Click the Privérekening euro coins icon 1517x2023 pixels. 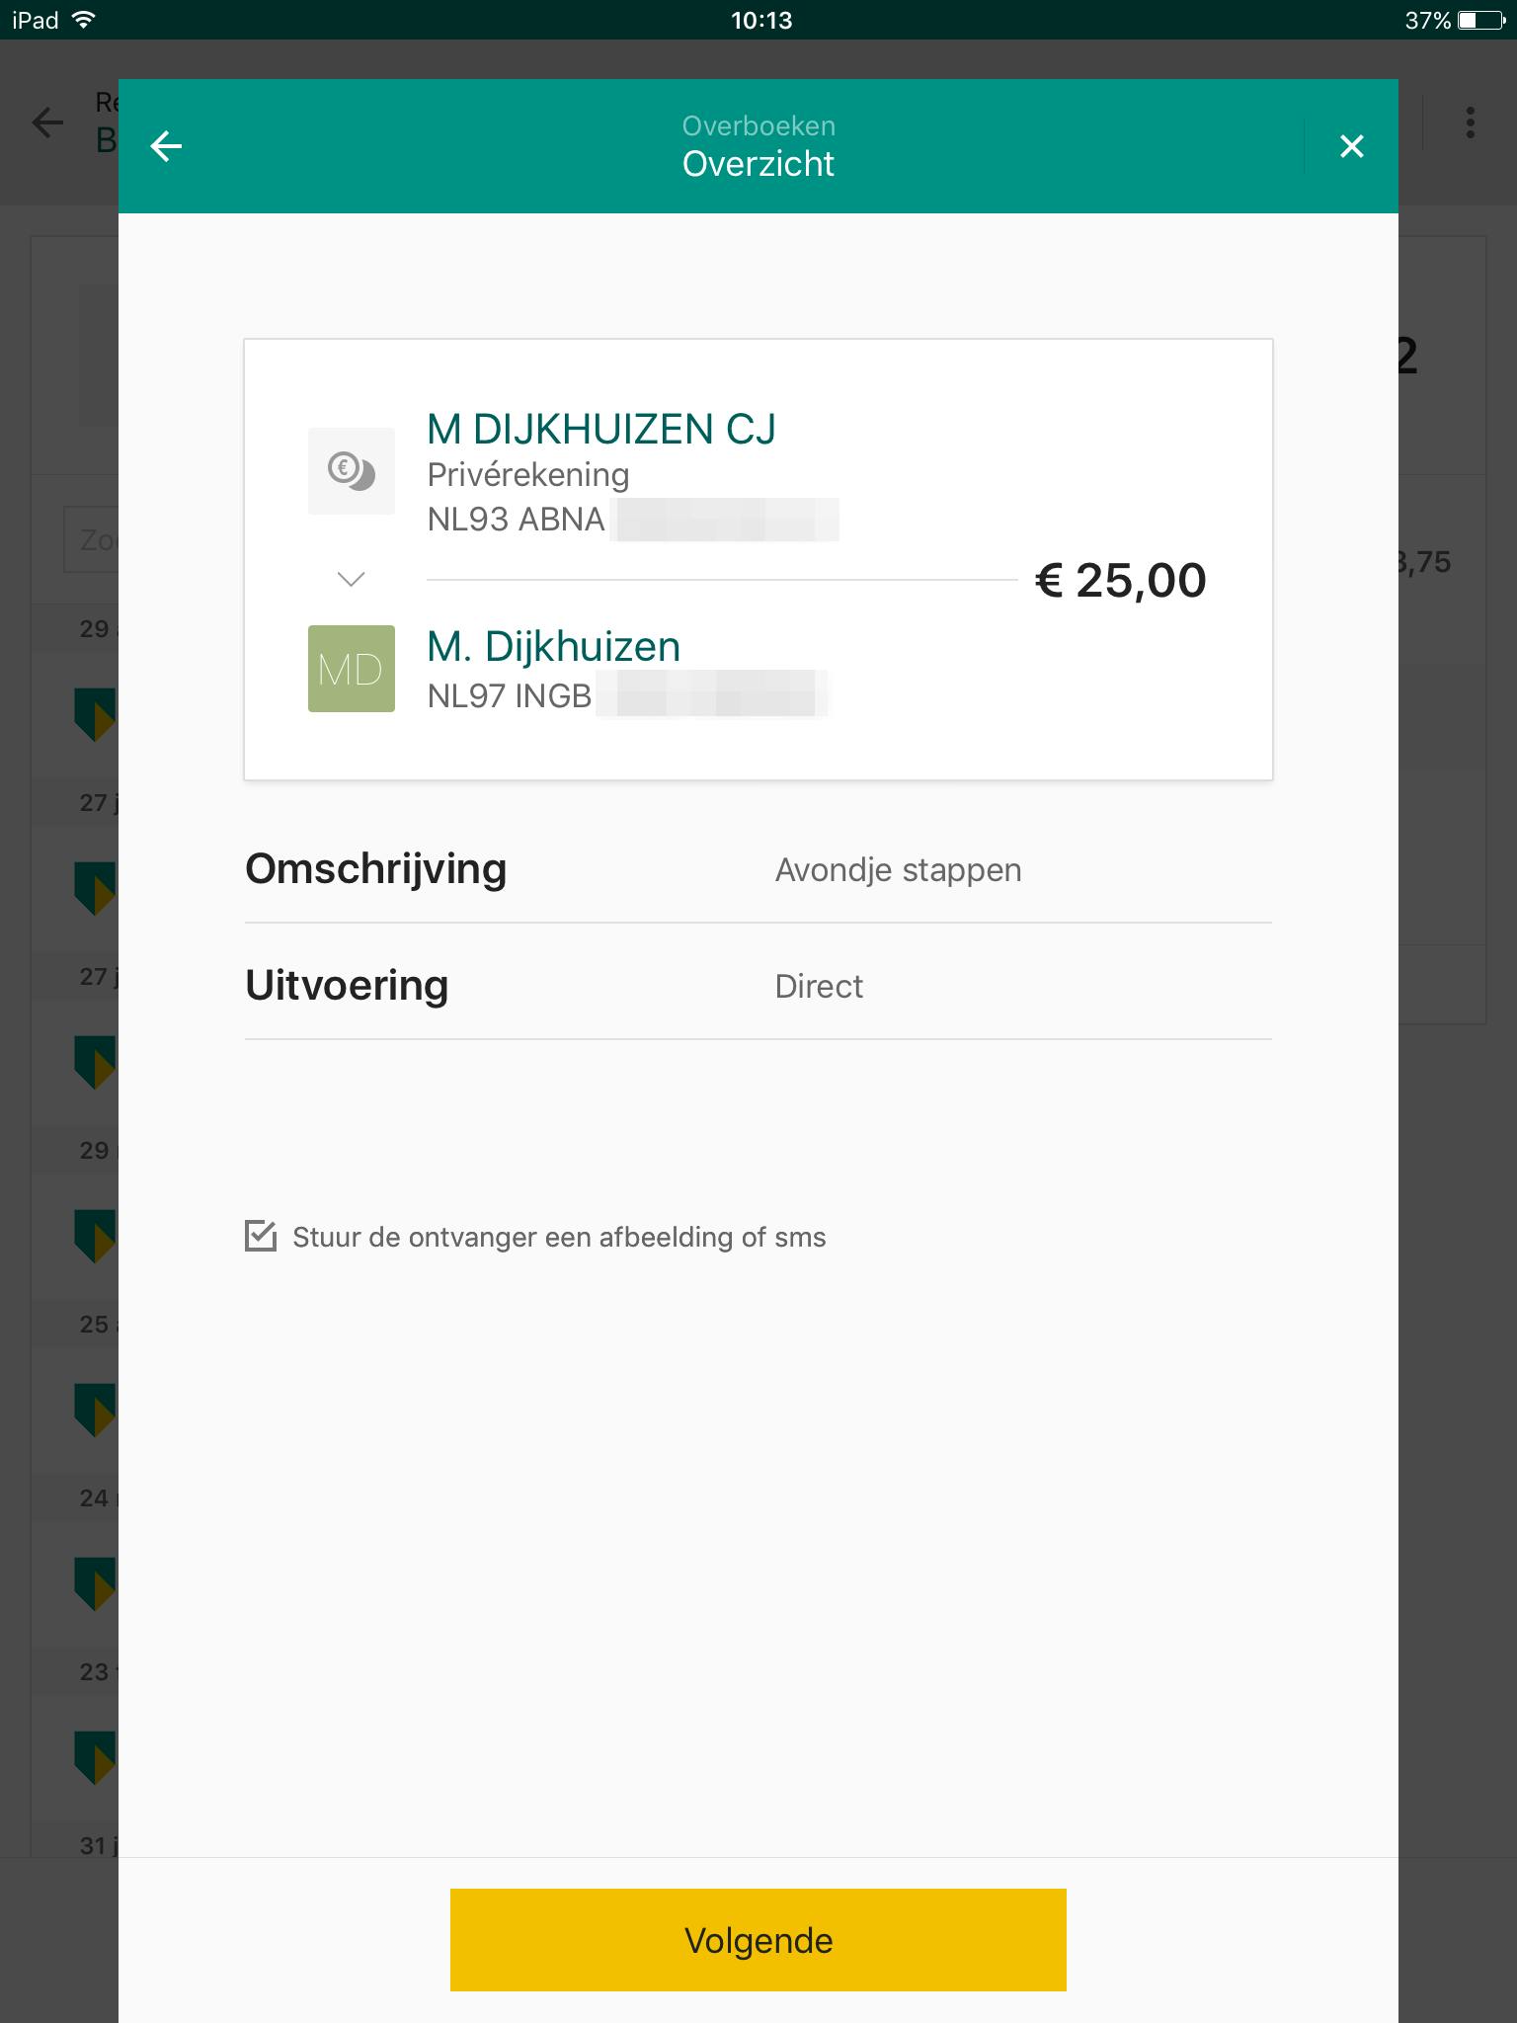click(x=352, y=470)
